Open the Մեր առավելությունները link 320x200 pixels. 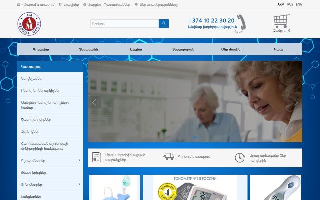159,5
